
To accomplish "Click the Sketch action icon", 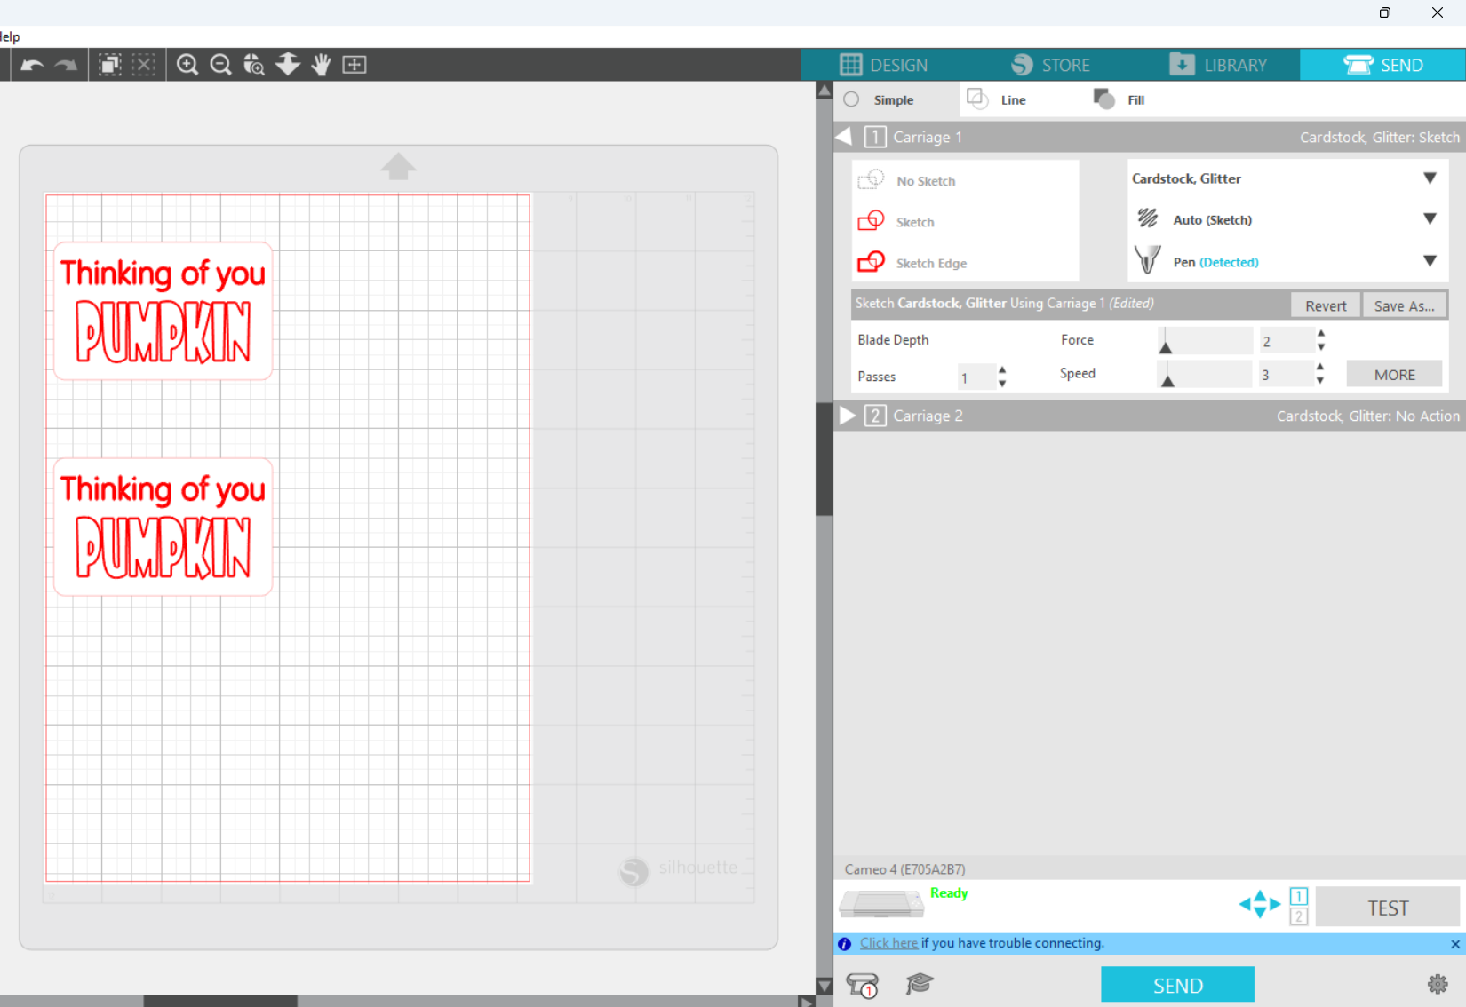I will point(871,221).
